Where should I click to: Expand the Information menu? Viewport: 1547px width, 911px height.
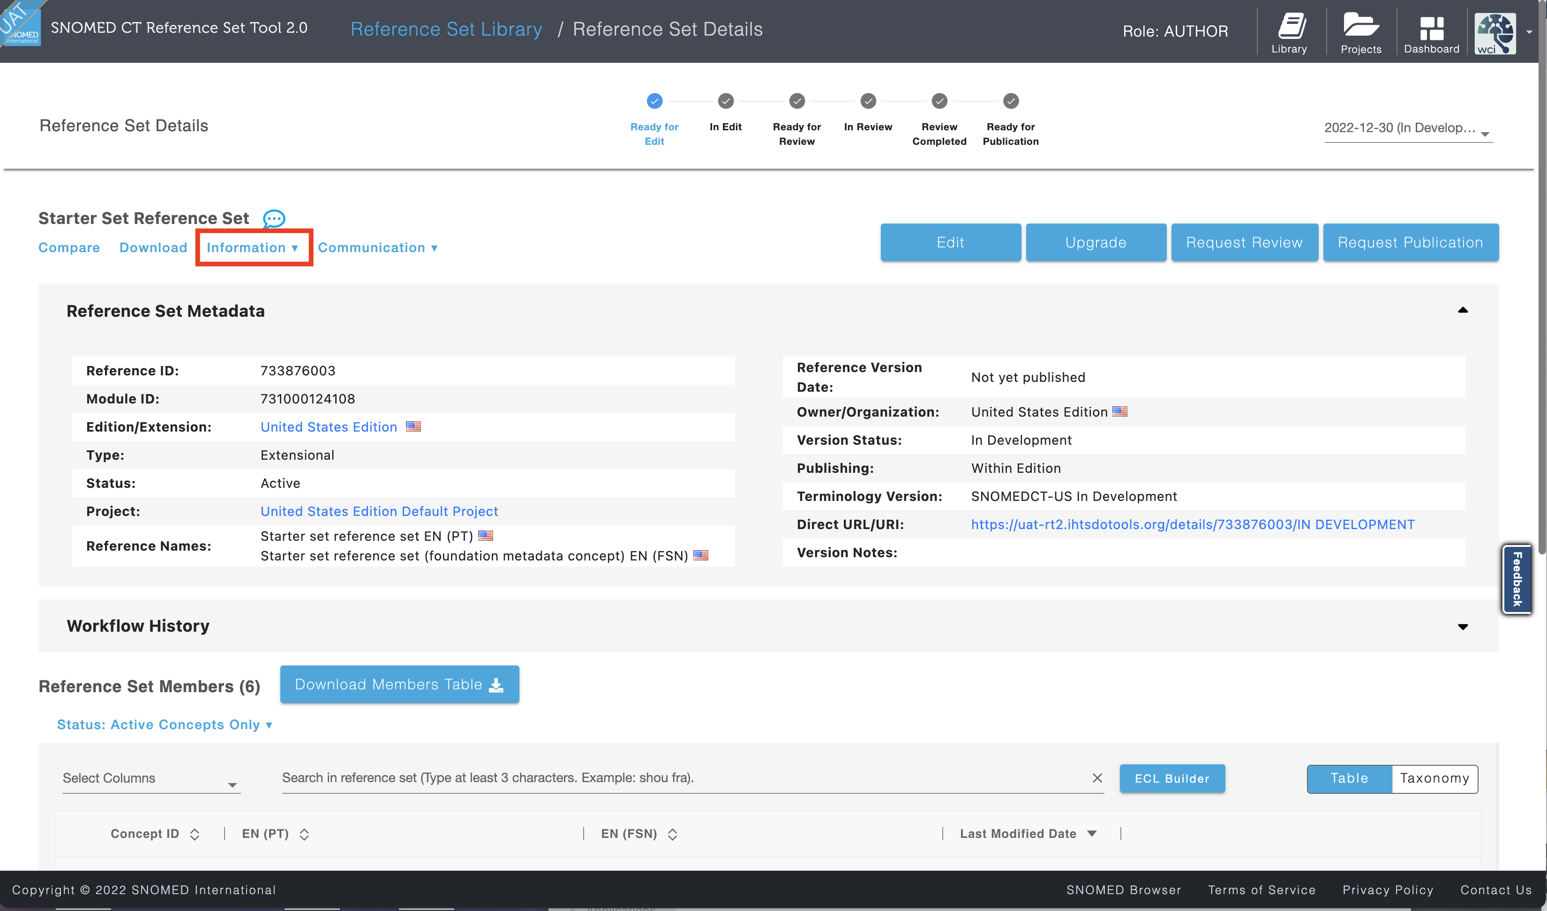click(252, 247)
